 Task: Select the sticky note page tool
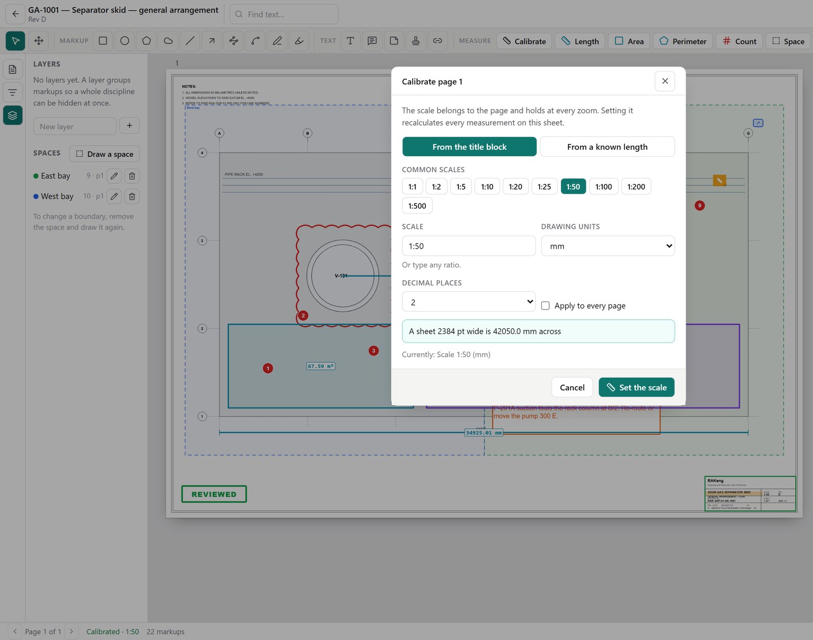[394, 41]
